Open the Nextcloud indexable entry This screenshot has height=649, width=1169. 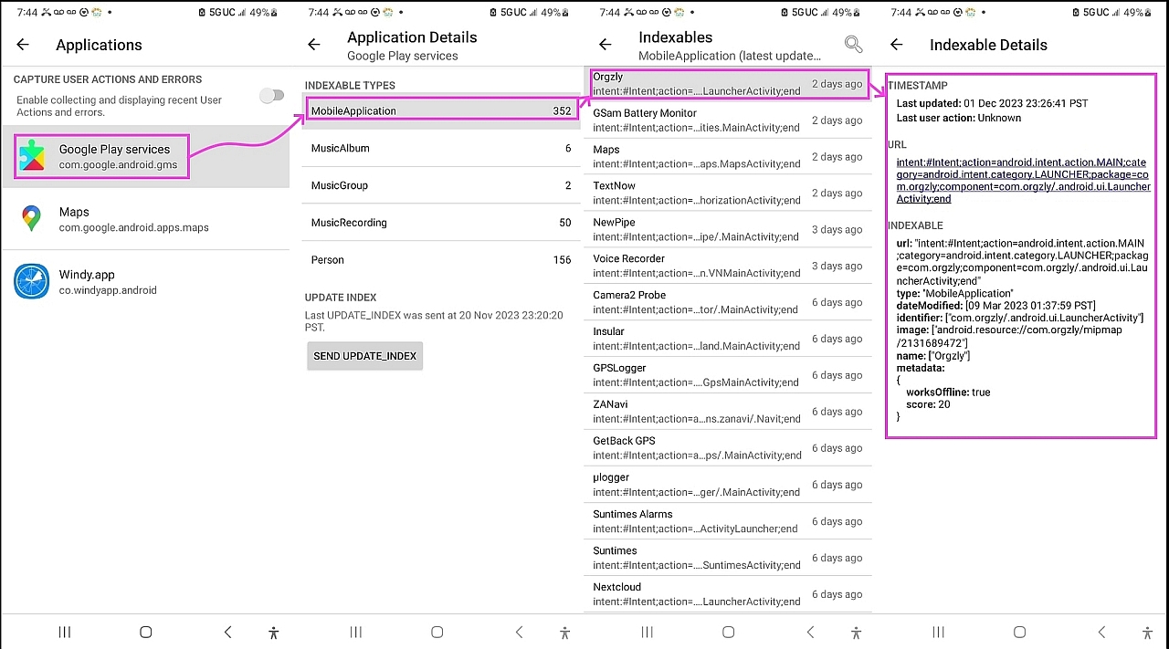coord(728,594)
